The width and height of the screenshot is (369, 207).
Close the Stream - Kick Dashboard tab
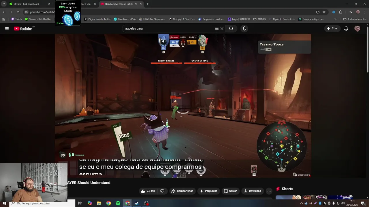point(49,4)
